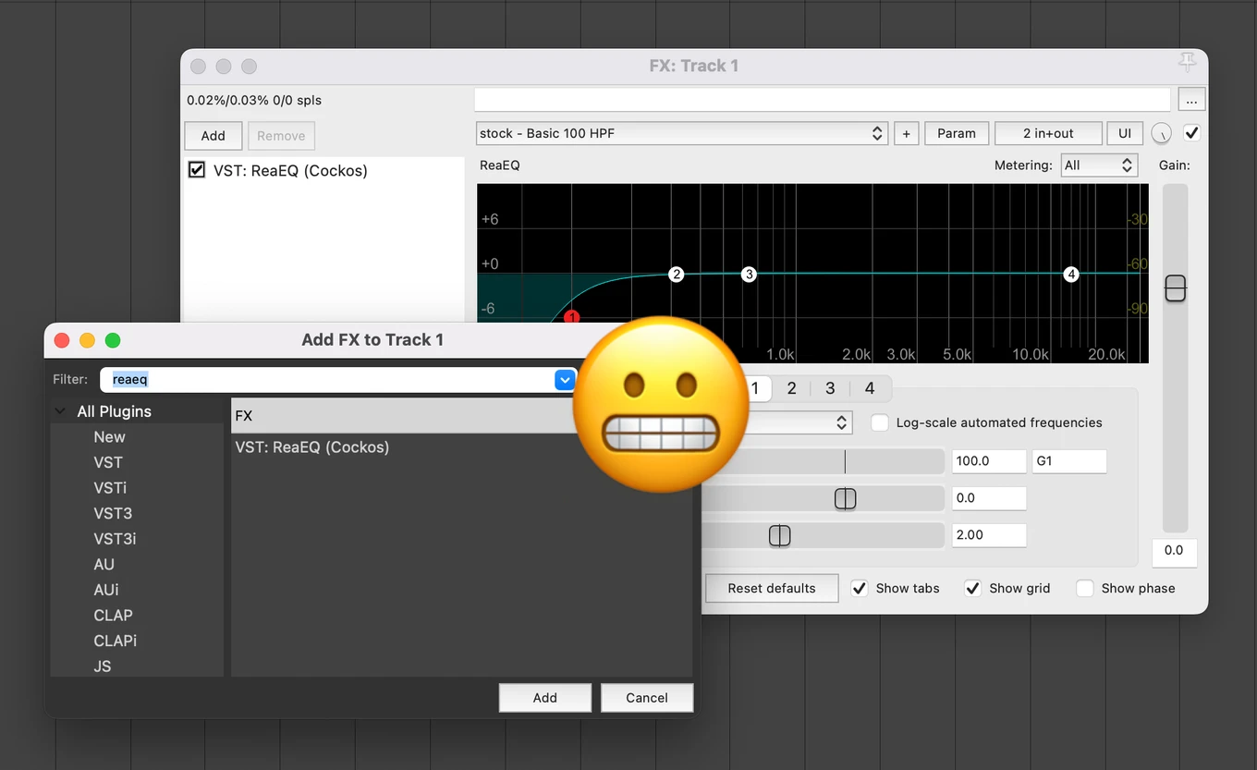Image resolution: width=1257 pixels, height=770 pixels.
Task: Click the frequency field showing 100.0
Action: pyautogui.click(x=989, y=461)
